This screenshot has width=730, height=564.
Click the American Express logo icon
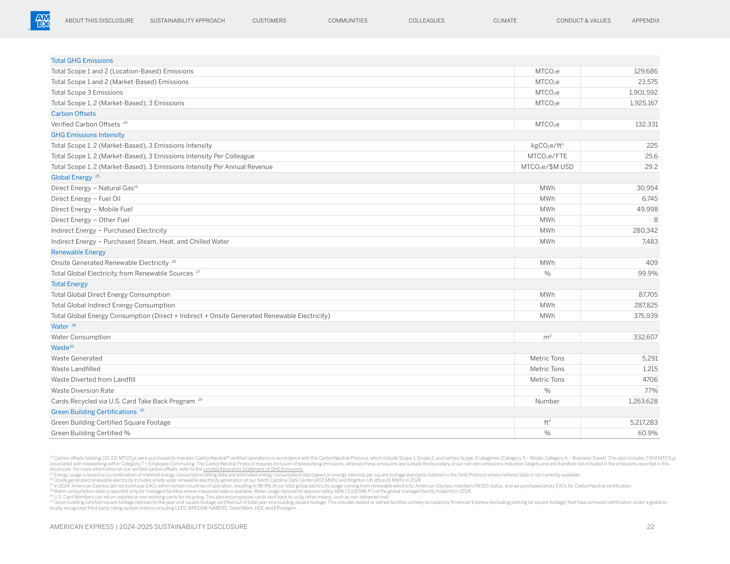[x=40, y=21]
